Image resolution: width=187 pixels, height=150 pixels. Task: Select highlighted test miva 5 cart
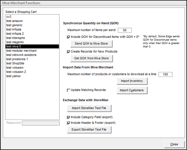(32, 46)
